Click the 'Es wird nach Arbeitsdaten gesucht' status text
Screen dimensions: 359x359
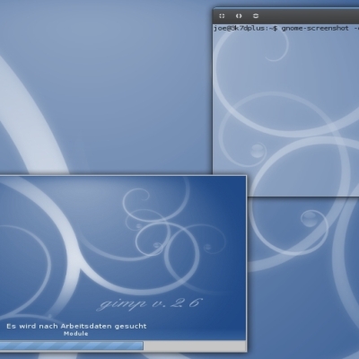coord(76,326)
